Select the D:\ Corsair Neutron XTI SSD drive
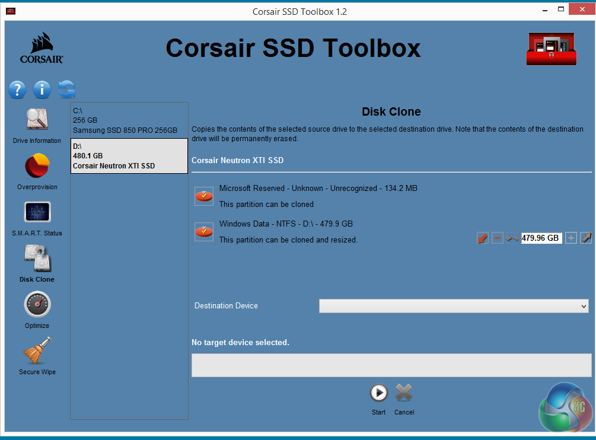596x440 pixels. 129,156
